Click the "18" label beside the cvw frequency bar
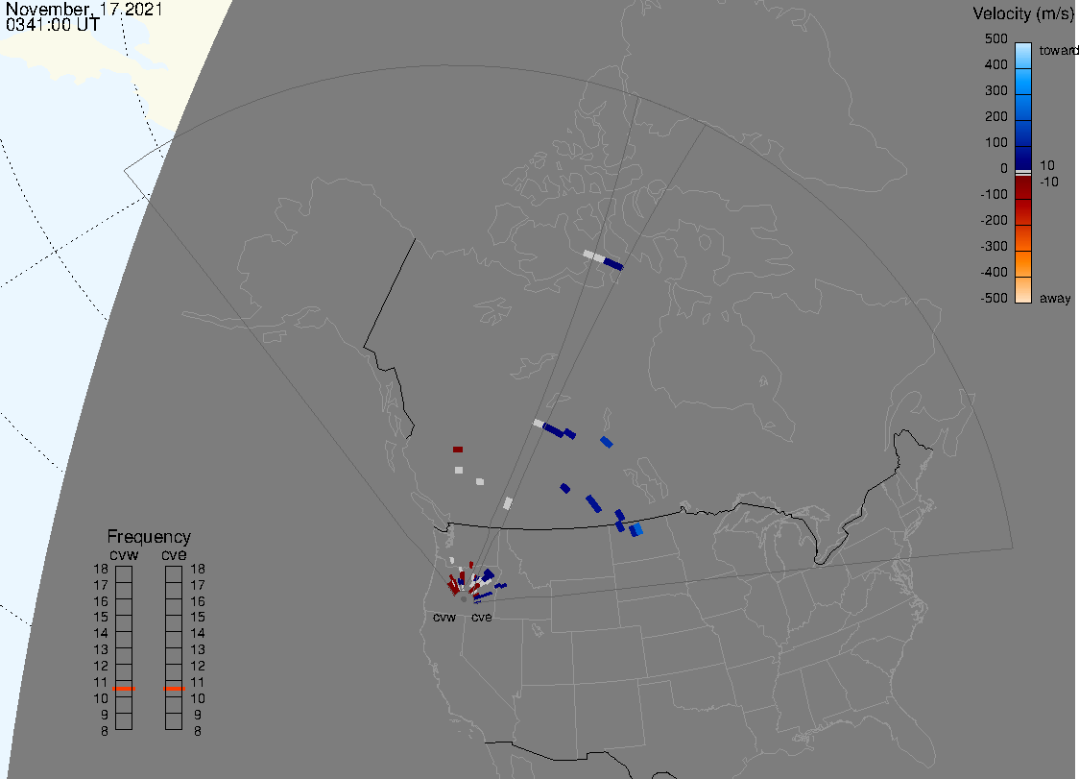1079x779 pixels. pos(101,569)
